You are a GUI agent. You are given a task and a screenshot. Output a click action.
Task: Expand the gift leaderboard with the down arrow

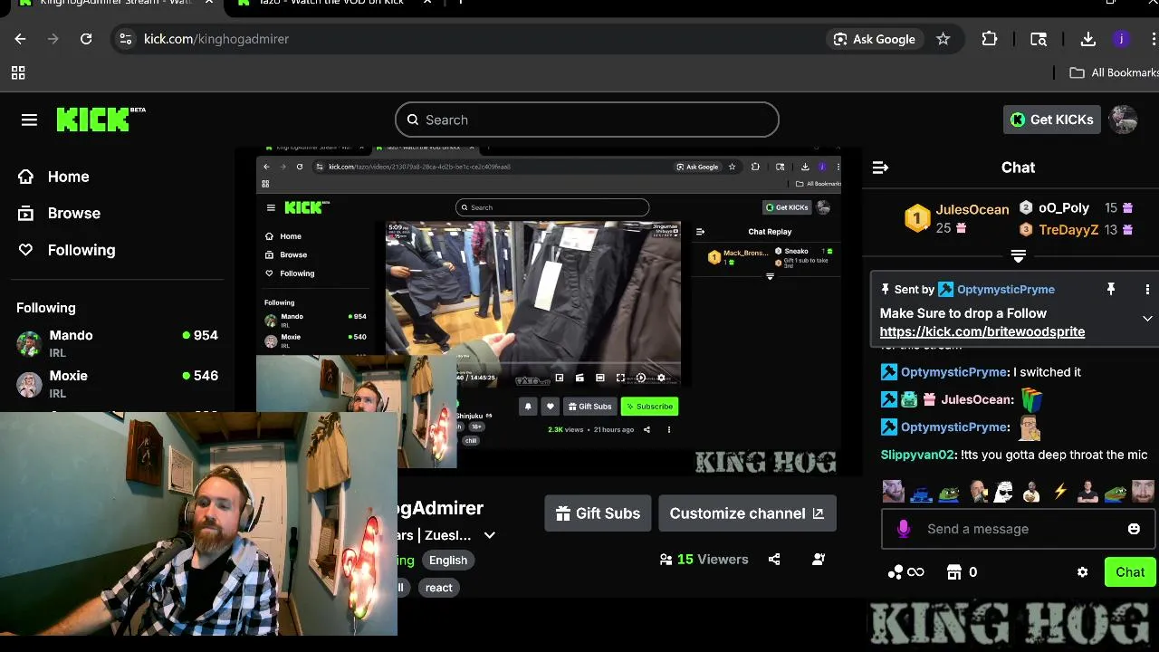[1019, 256]
